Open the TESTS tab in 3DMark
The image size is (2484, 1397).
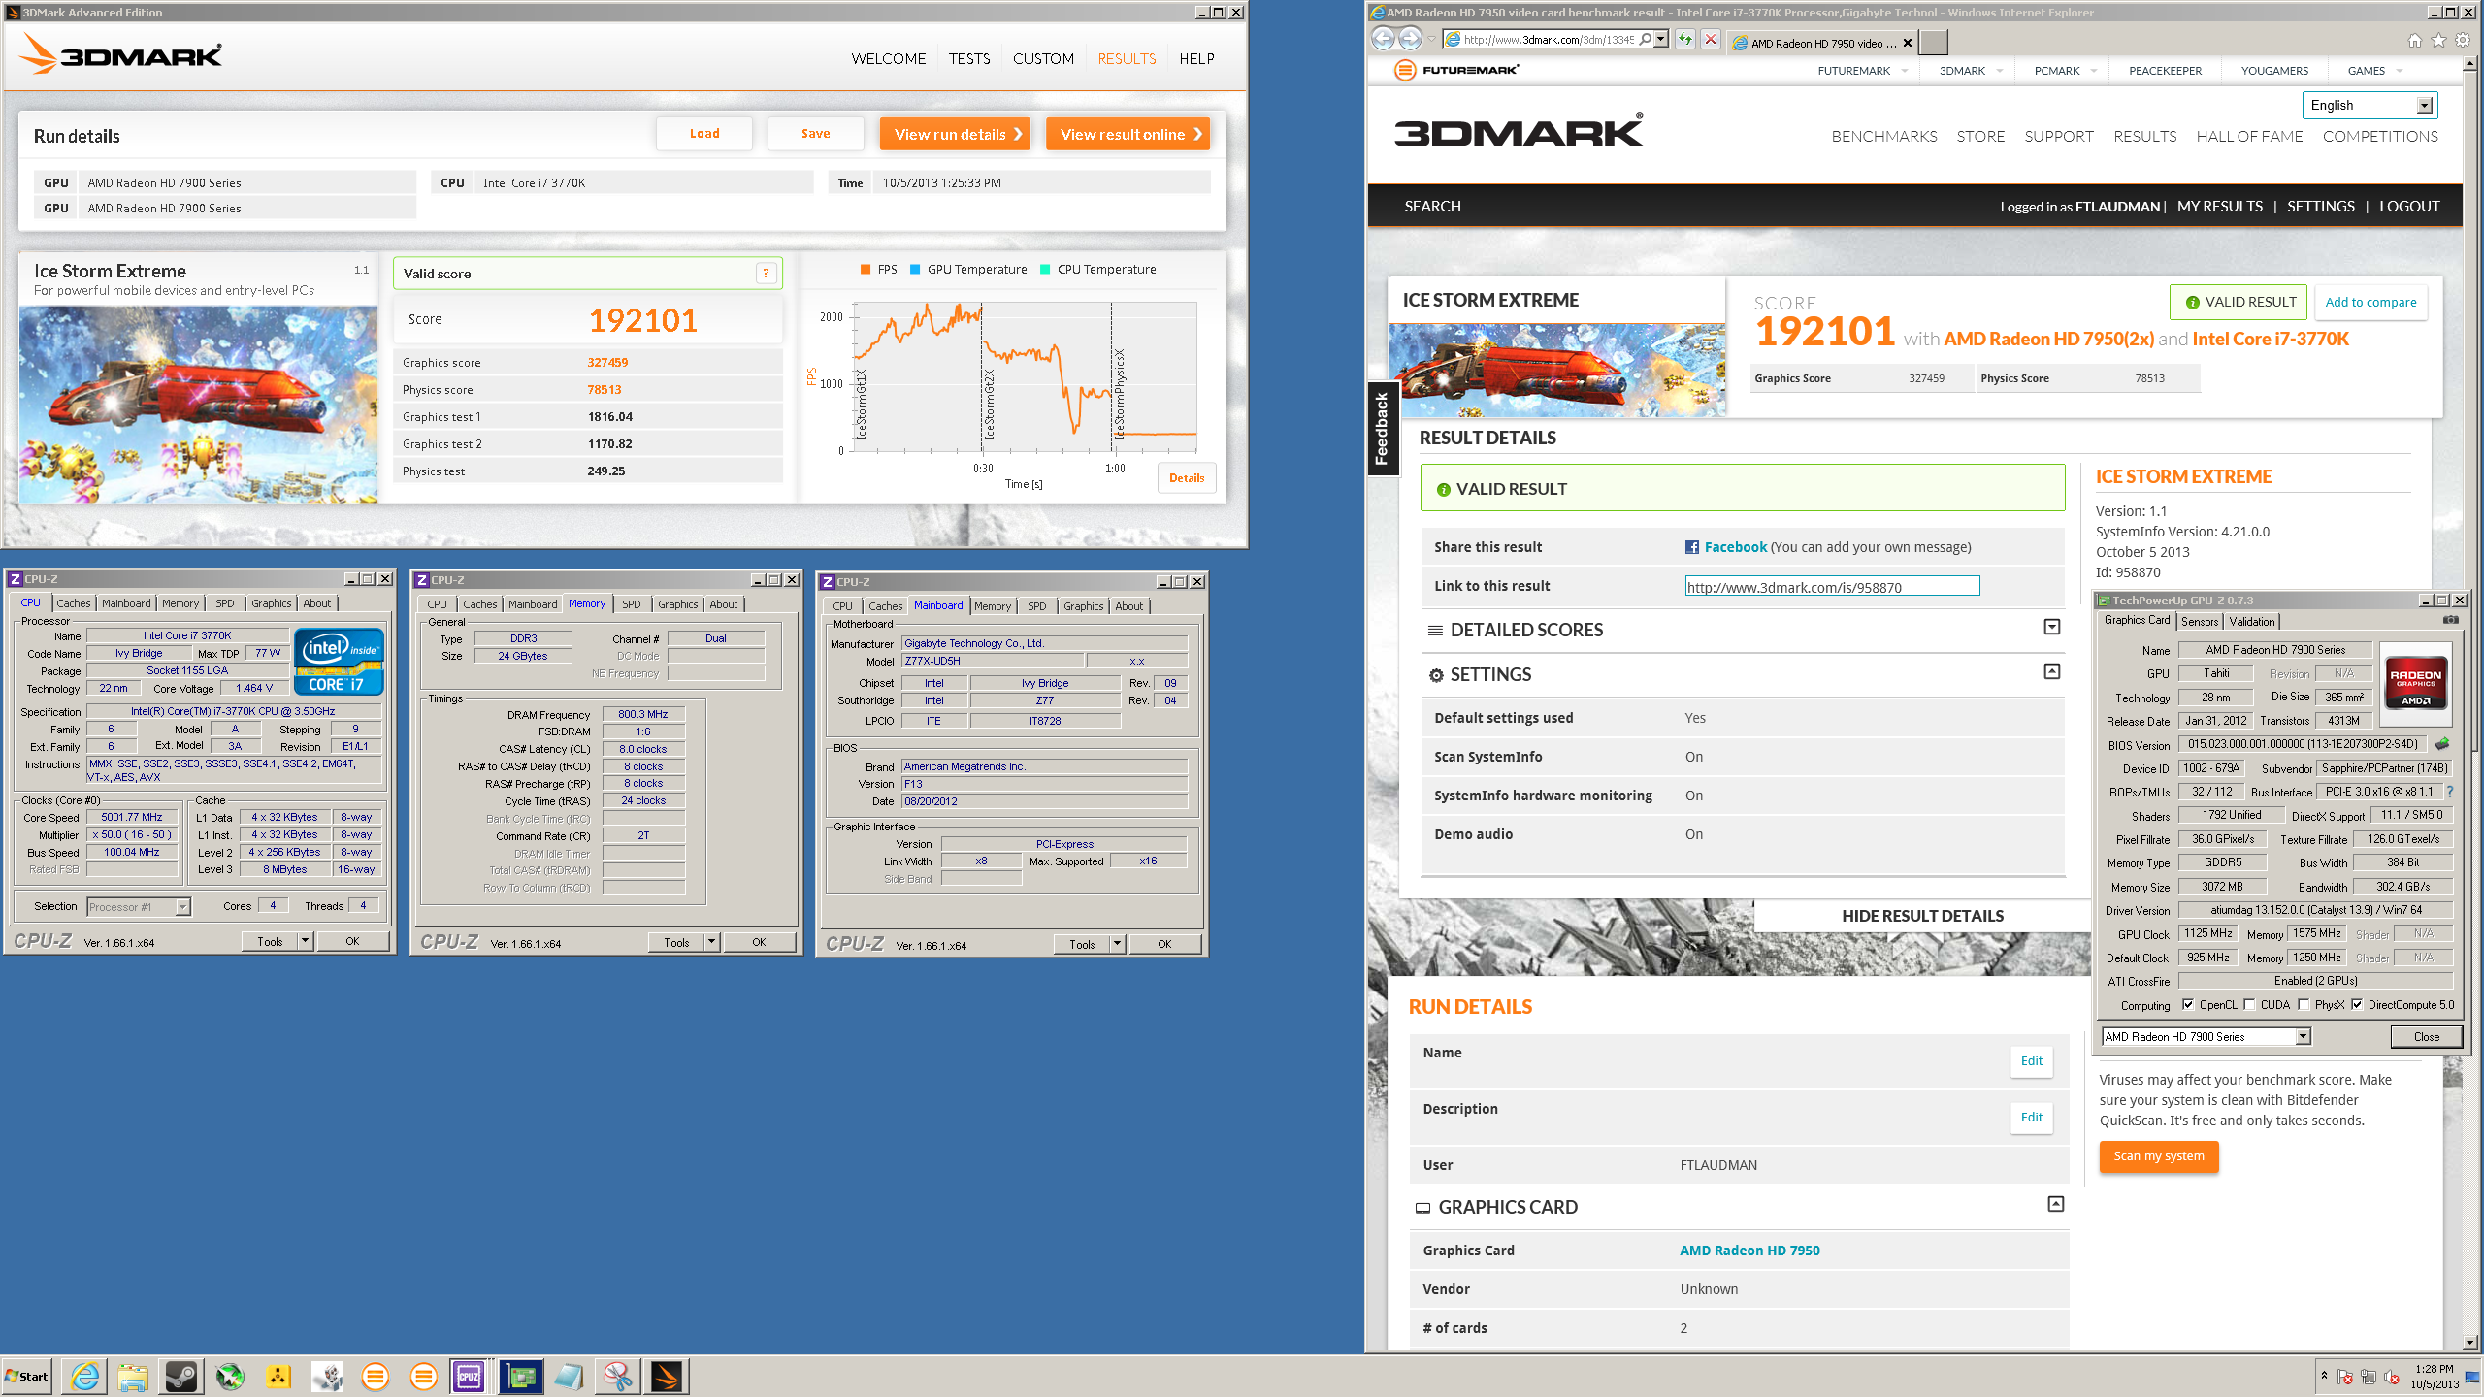tap(969, 58)
